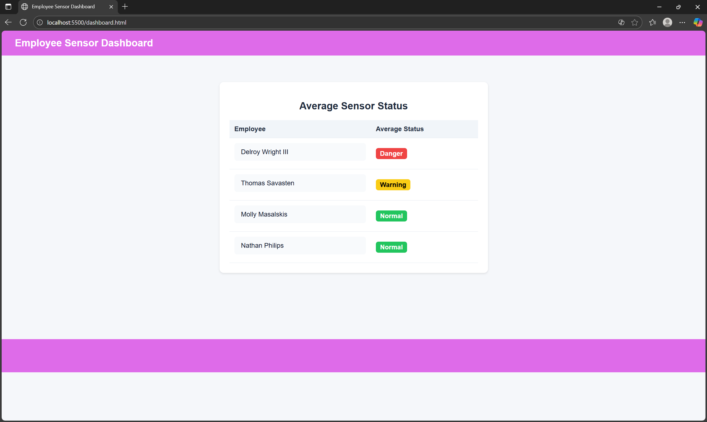
Task: Click the site information icon
Action: [40, 22]
